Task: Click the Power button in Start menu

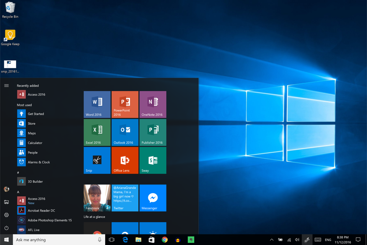Action: click(6, 228)
